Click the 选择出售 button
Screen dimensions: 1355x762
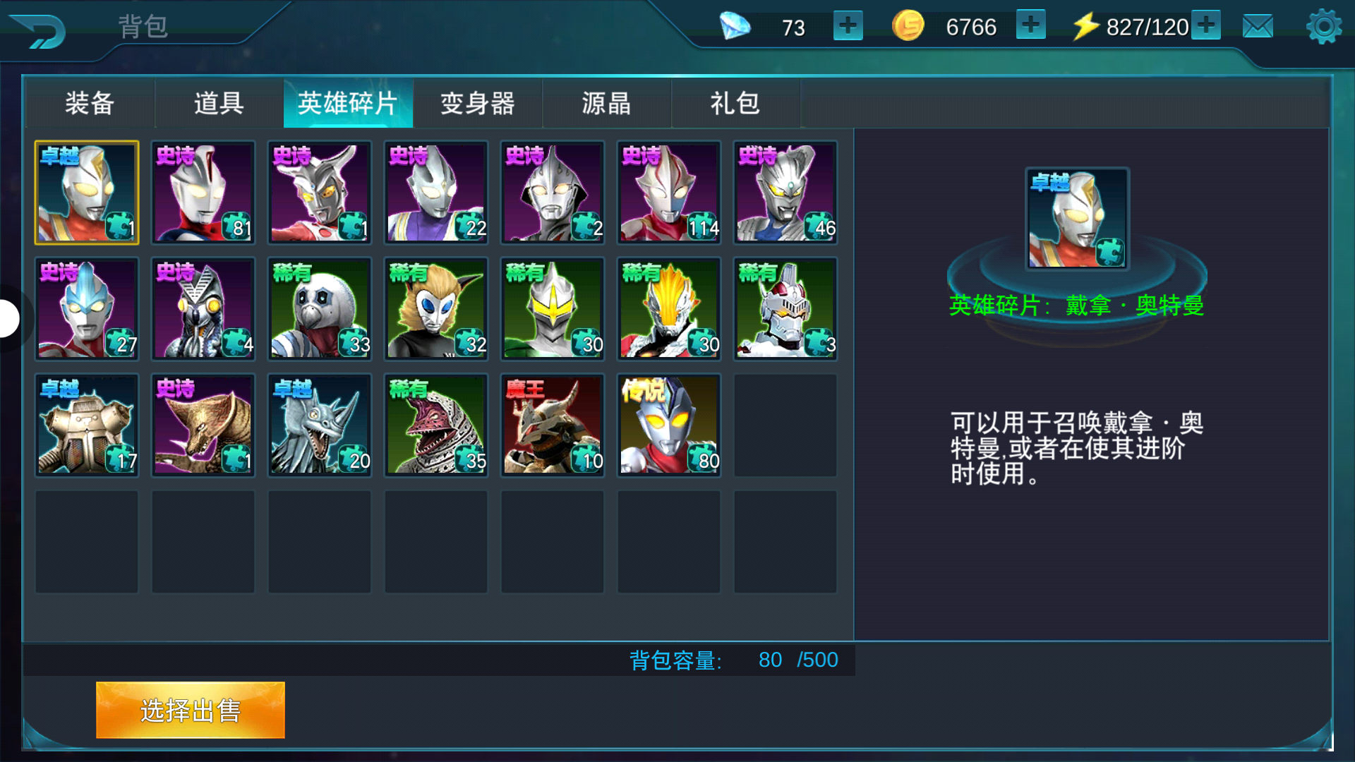191,710
